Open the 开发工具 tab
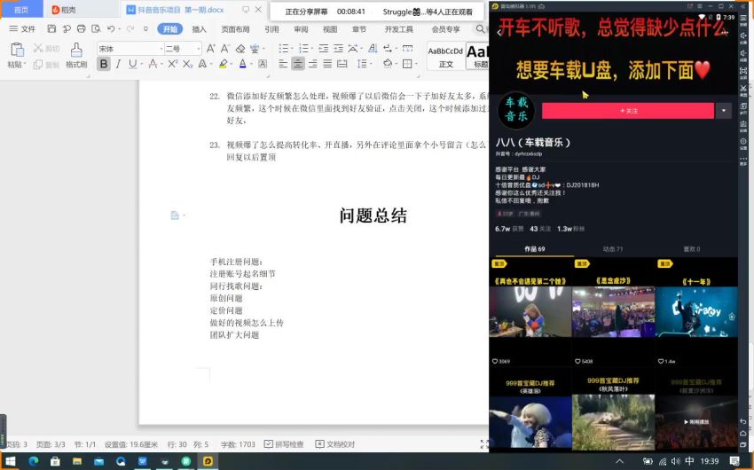Viewport: 754px width, 470px height. coord(398,29)
